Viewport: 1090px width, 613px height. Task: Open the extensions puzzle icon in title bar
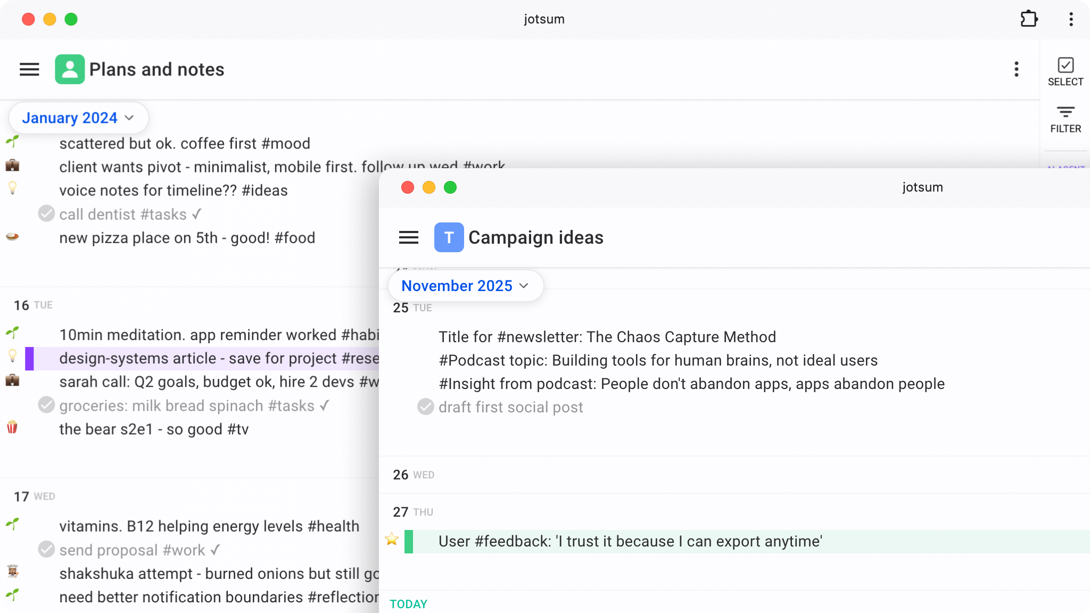[1029, 19]
